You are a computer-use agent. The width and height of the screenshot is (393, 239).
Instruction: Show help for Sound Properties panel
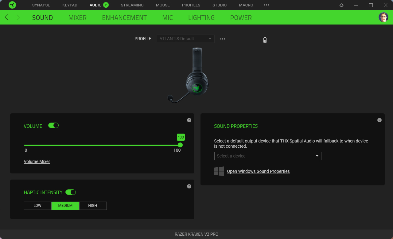pos(379,120)
